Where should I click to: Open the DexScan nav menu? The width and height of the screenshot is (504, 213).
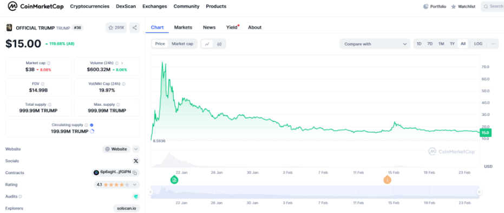126,6
